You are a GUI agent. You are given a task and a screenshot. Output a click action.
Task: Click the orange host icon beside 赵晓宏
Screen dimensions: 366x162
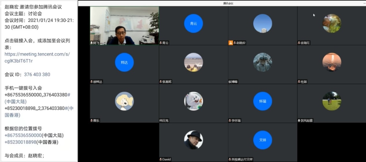[x=231, y=43]
